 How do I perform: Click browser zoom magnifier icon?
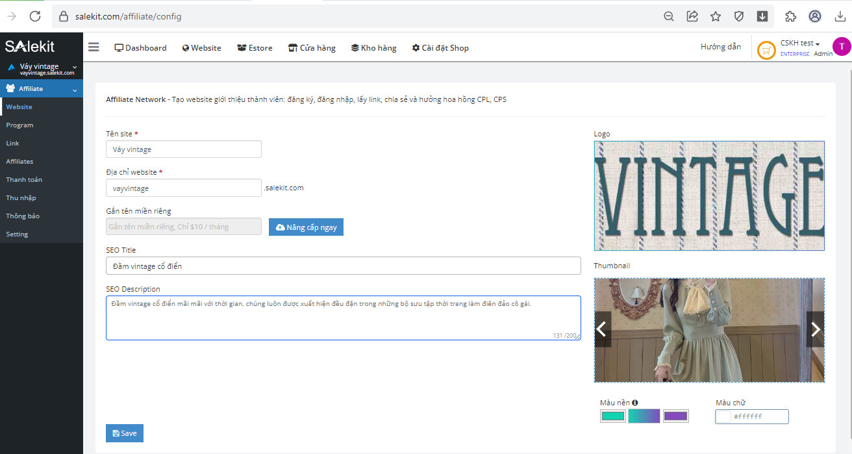pos(668,16)
